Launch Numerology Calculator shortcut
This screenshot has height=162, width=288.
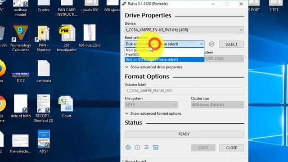point(21,38)
